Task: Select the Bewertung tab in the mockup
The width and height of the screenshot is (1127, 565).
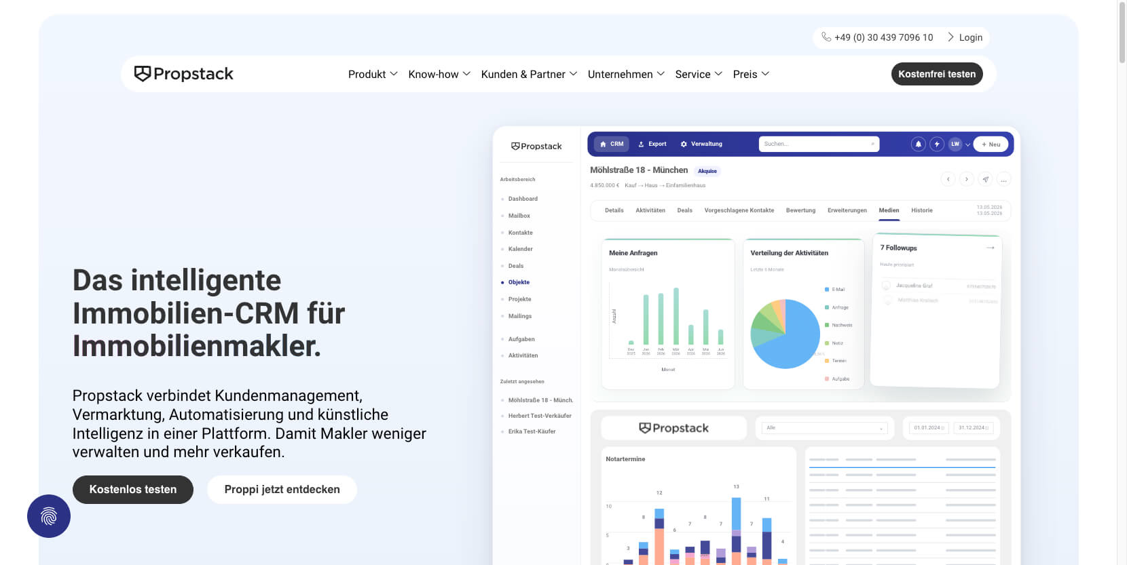Action: [x=800, y=210]
